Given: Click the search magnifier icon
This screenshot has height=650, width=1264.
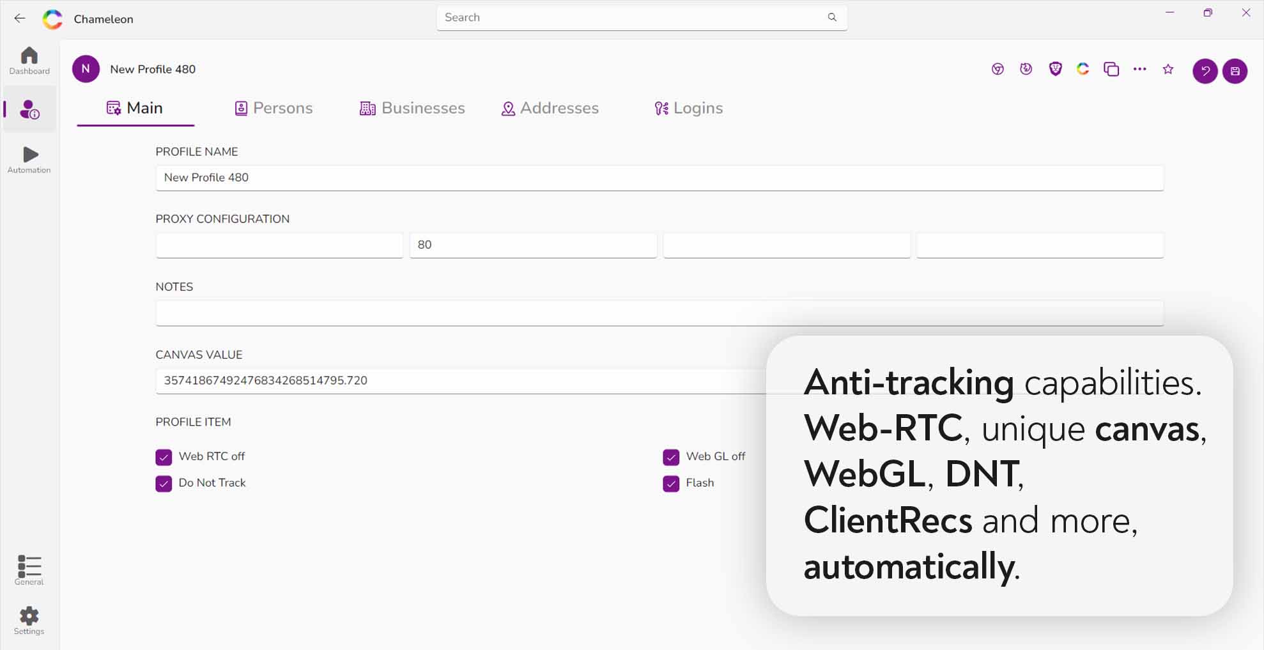Looking at the screenshot, I should click(832, 17).
